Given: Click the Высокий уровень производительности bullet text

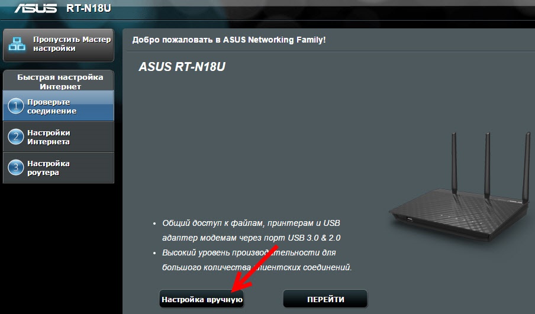Looking at the screenshot, I should (x=257, y=260).
